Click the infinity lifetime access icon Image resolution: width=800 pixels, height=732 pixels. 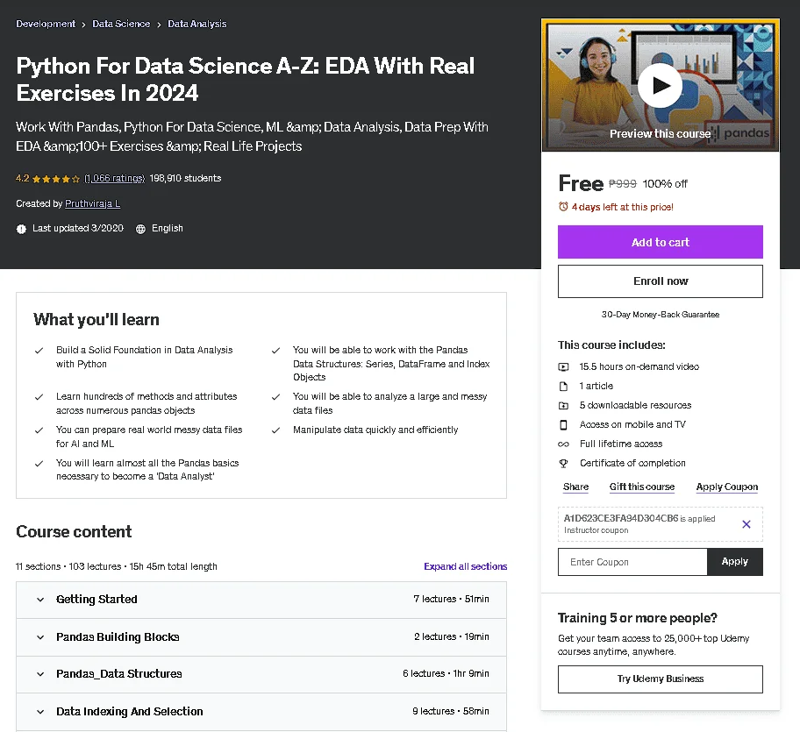(x=563, y=444)
